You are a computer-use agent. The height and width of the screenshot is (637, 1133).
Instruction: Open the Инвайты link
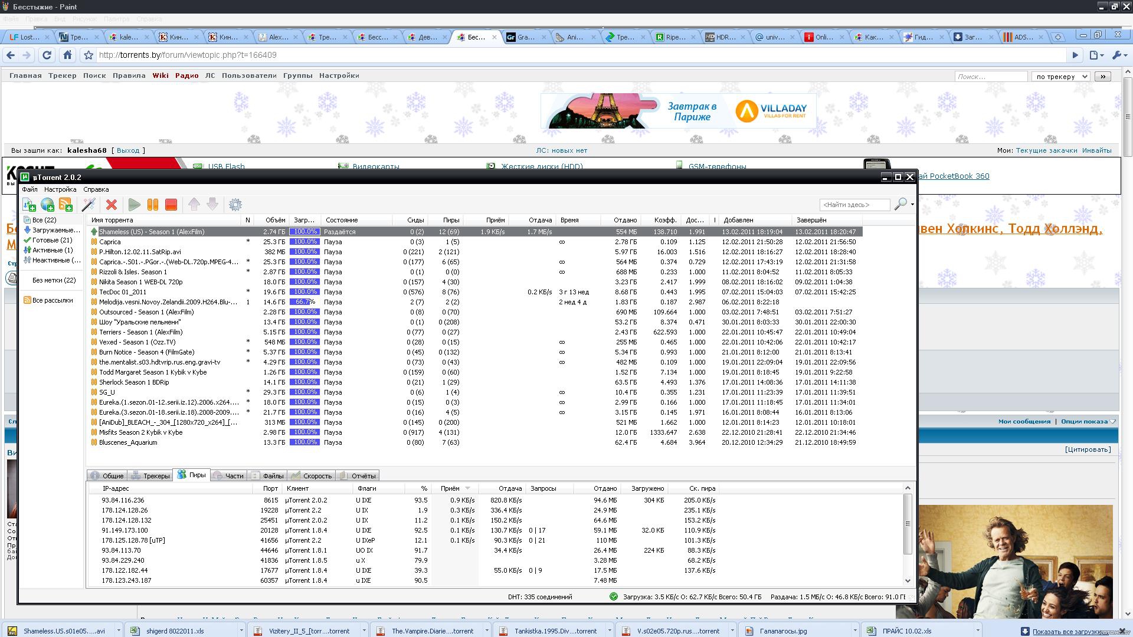pos(1096,150)
